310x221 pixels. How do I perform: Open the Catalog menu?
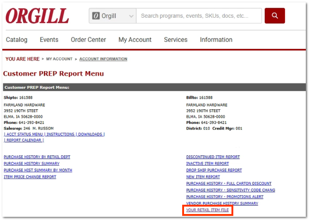pos(17,40)
